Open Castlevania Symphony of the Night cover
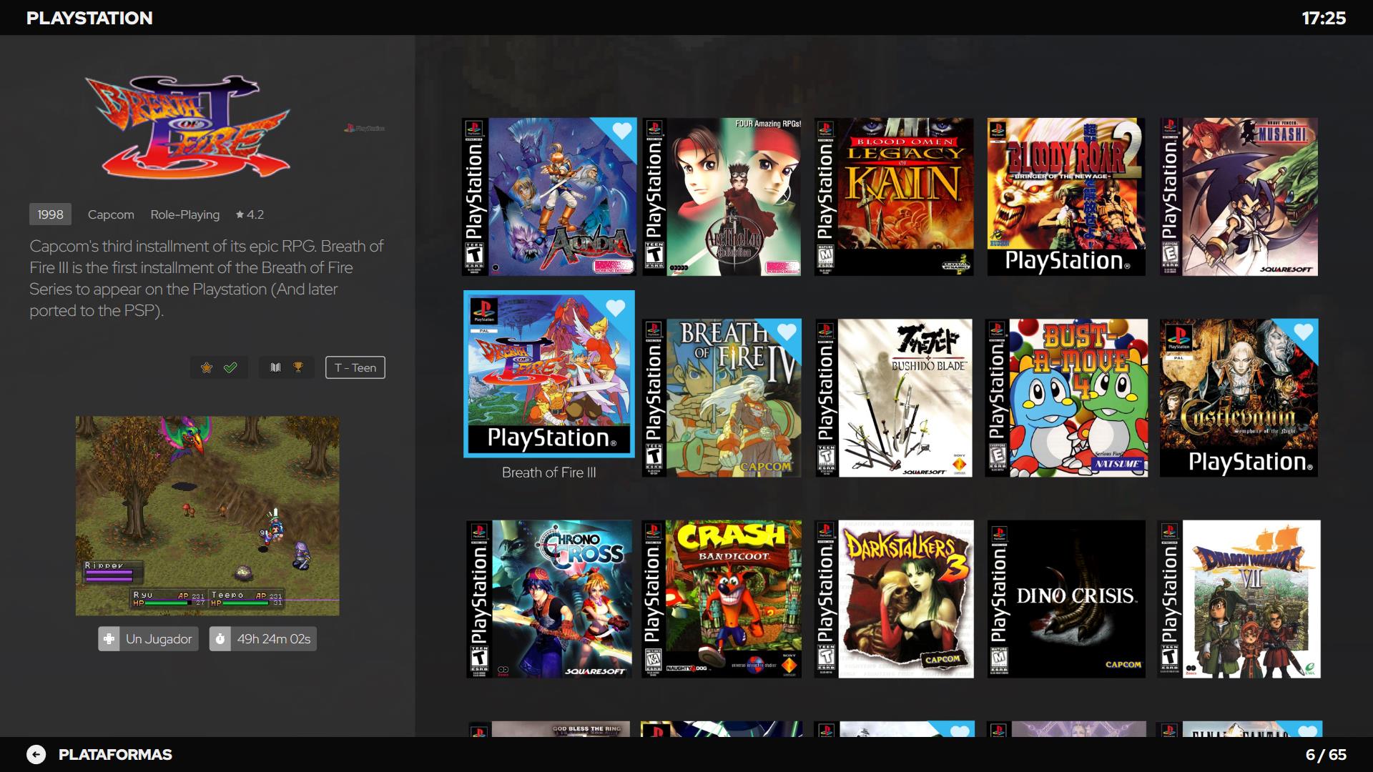 tap(1239, 397)
